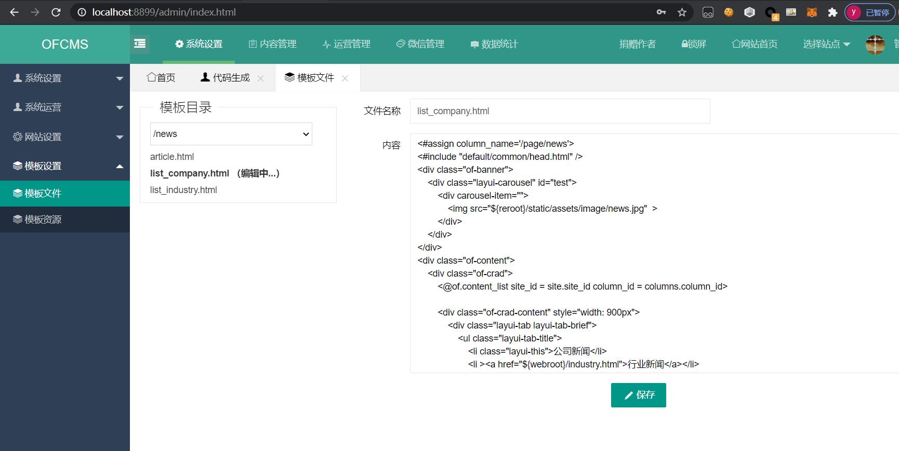Click the picture extension icon
Image resolution: width=899 pixels, height=451 pixels.
coord(791,12)
